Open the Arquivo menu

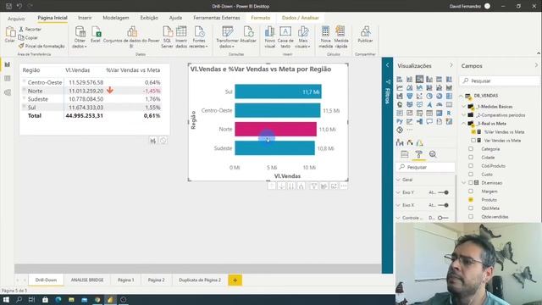(x=16, y=19)
